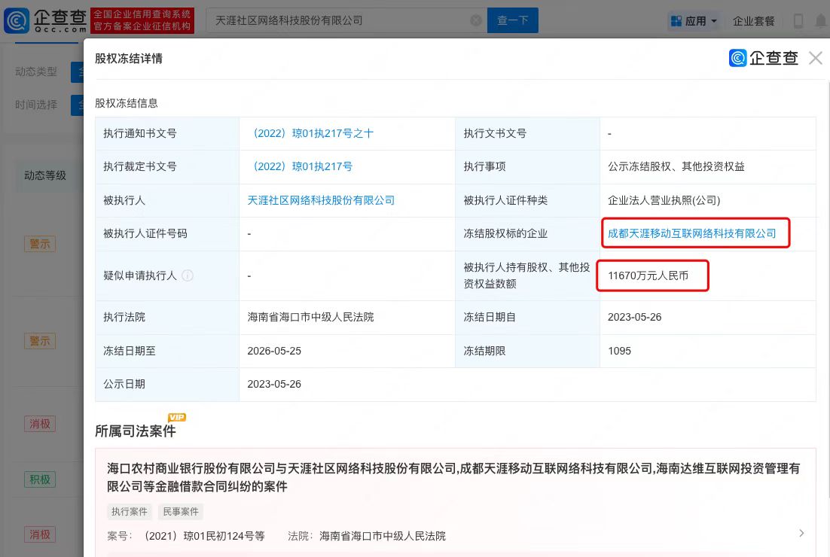Screen dimensions: 830x557
Task: Select the freeze end date 2026-05-25
Action: point(274,351)
